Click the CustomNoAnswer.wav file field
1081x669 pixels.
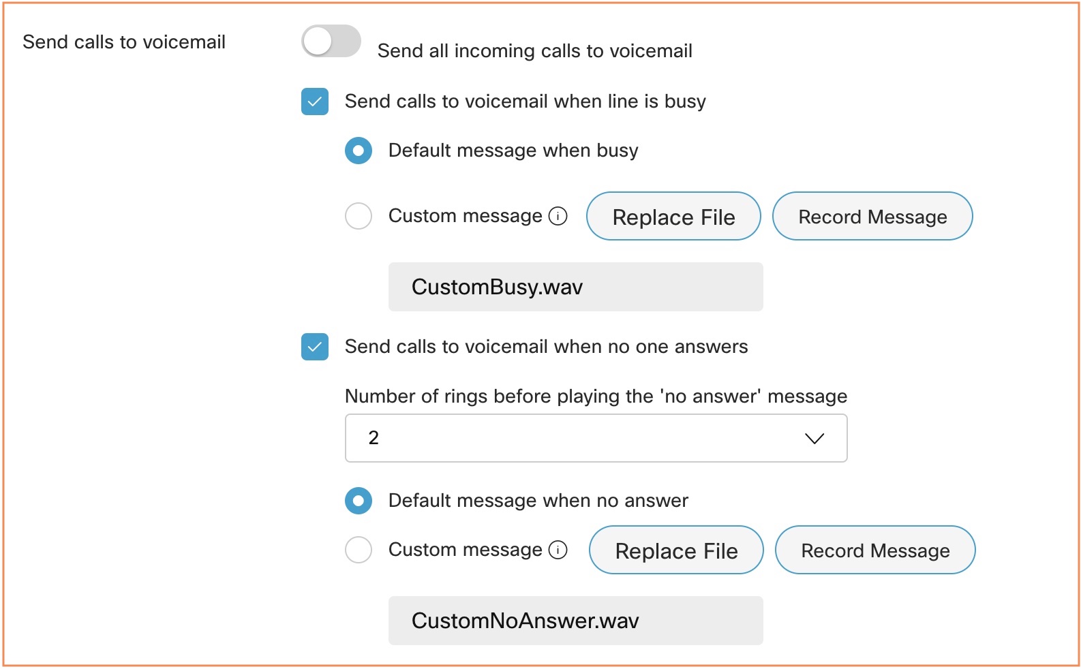coord(575,621)
